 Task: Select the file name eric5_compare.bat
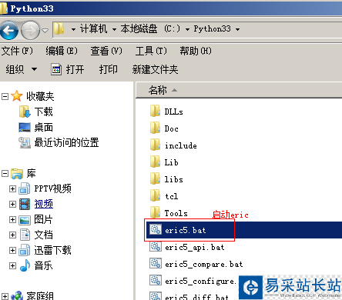click(204, 264)
